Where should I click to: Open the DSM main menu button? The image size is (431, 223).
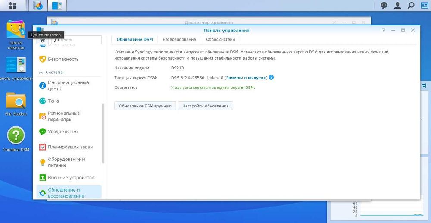[12, 6]
